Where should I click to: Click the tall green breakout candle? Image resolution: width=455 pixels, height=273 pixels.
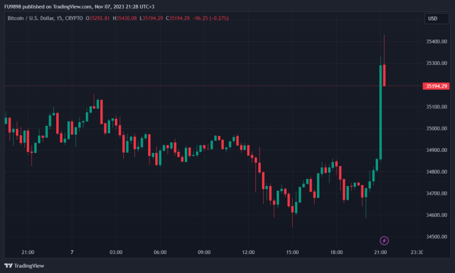tap(380, 112)
